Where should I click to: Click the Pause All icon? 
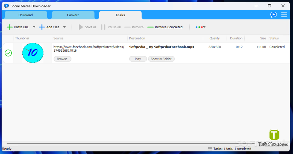click(103, 27)
